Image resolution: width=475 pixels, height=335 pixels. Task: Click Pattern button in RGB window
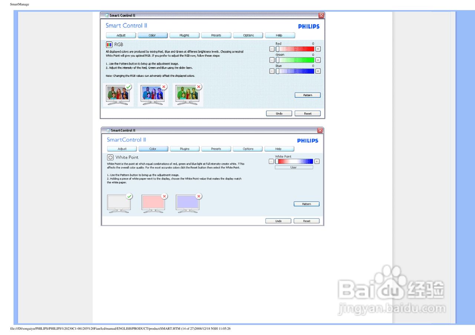(x=308, y=95)
